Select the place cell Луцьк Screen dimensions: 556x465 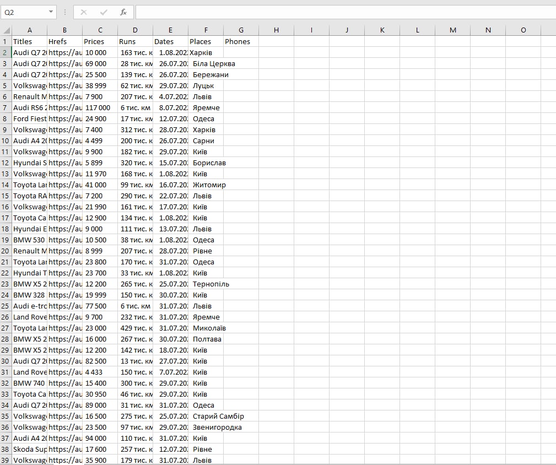pos(206,85)
